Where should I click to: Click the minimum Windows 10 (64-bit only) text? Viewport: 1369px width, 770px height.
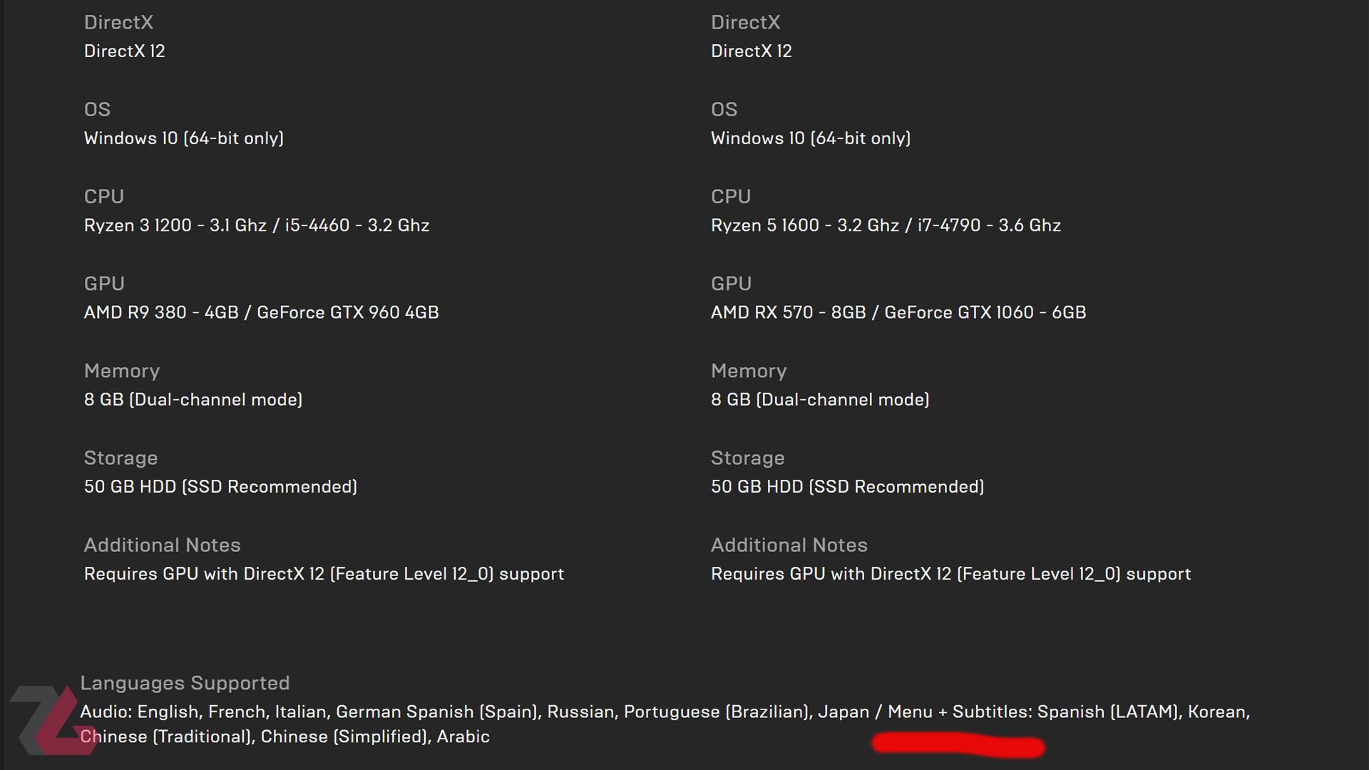(x=184, y=138)
